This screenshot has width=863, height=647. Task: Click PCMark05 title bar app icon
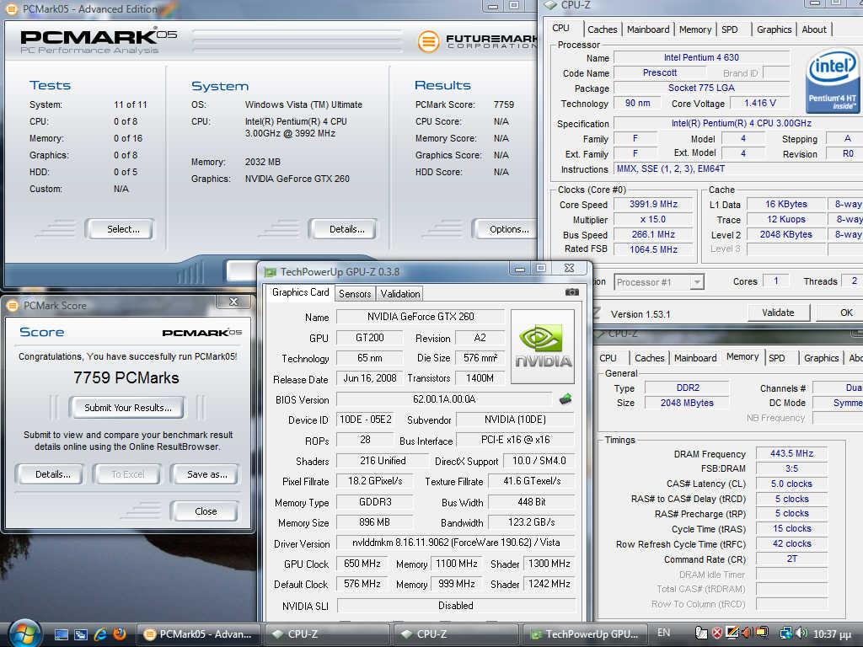[12, 8]
